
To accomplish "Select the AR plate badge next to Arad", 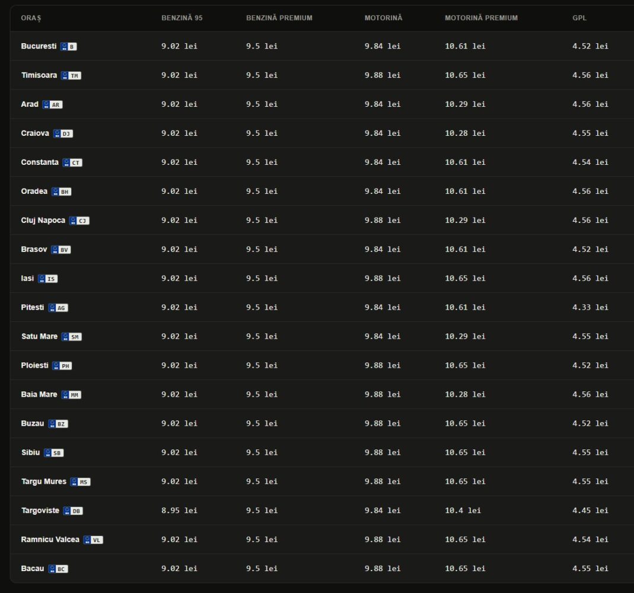I will point(52,105).
